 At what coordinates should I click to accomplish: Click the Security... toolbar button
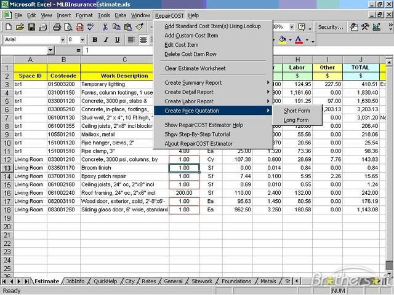[331, 27]
